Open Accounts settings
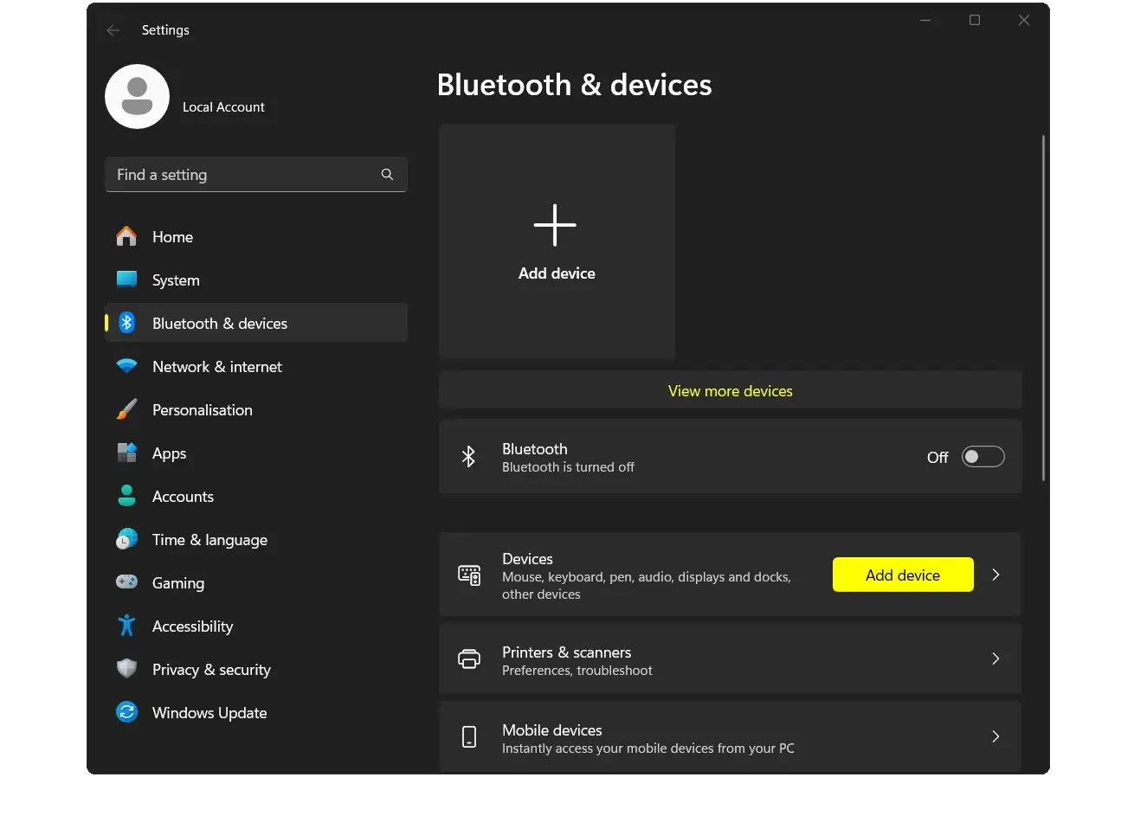 coord(256,496)
